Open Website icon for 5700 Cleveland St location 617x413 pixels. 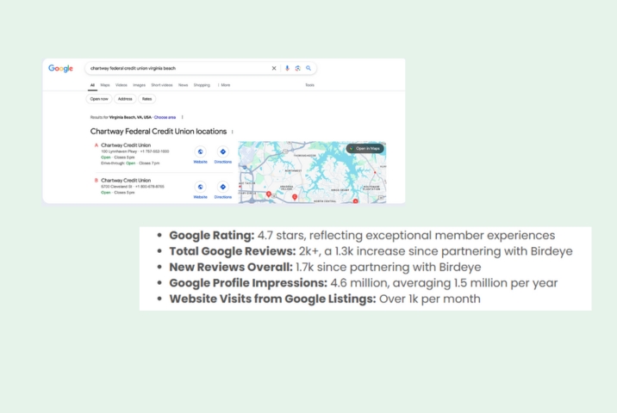(200, 187)
